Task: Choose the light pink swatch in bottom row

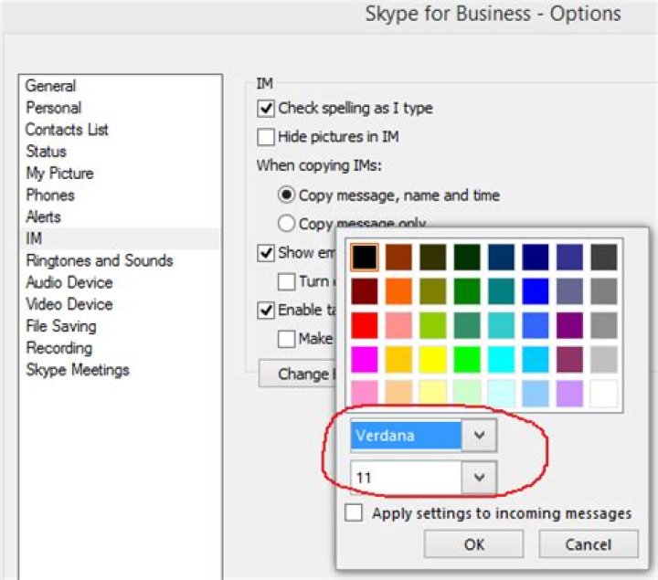Action: coord(365,394)
